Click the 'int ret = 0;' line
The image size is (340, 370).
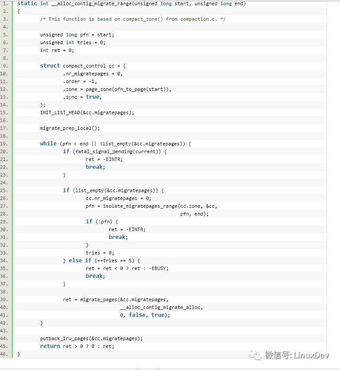point(57,50)
